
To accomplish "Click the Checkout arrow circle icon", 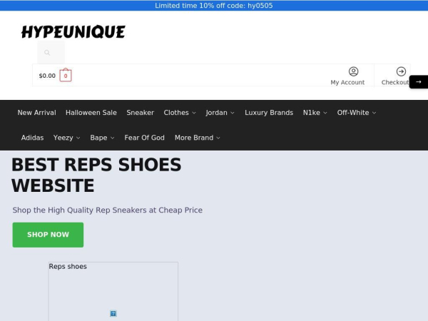I will [x=401, y=71].
